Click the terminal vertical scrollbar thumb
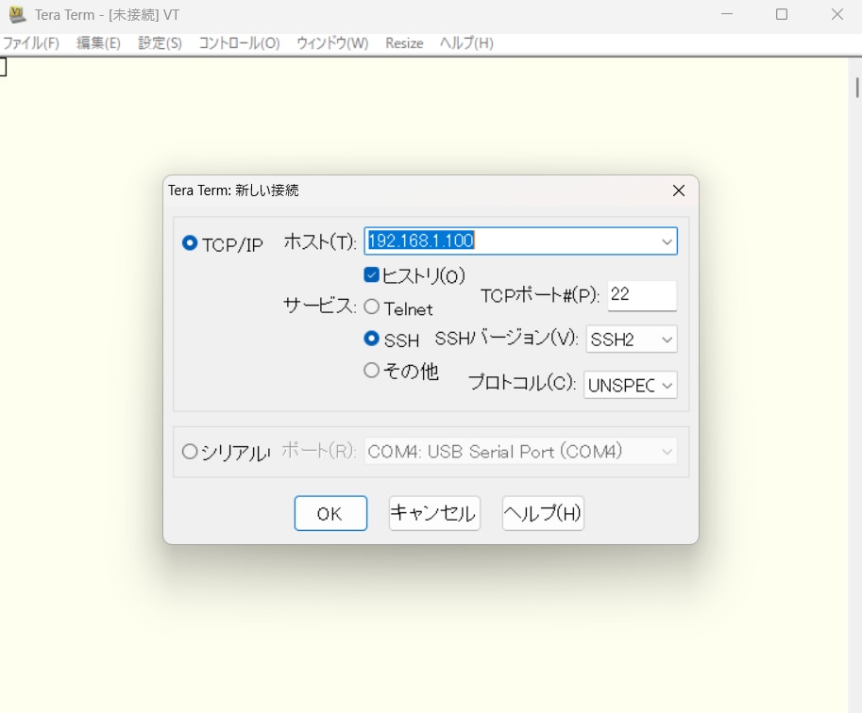Image resolution: width=862 pixels, height=713 pixels. coord(856,88)
